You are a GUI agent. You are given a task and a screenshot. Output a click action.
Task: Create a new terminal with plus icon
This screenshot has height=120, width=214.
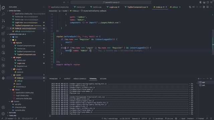[x=199, y=79]
